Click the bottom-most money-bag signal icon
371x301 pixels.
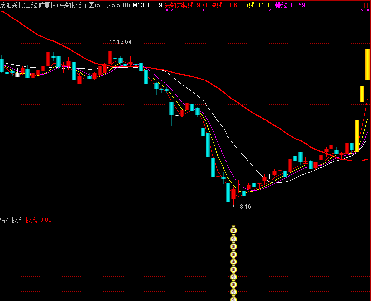point(234,297)
